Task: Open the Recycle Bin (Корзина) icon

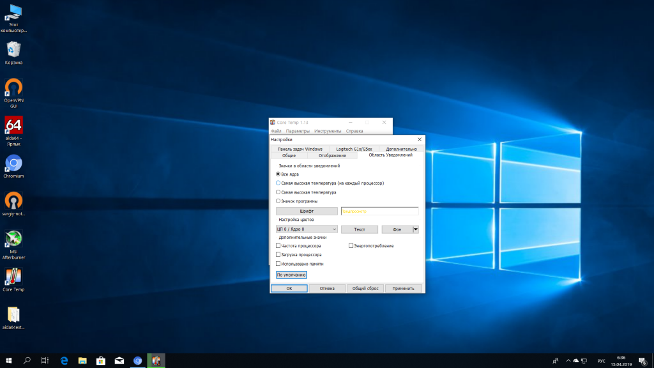Action: click(x=13, y=50)
